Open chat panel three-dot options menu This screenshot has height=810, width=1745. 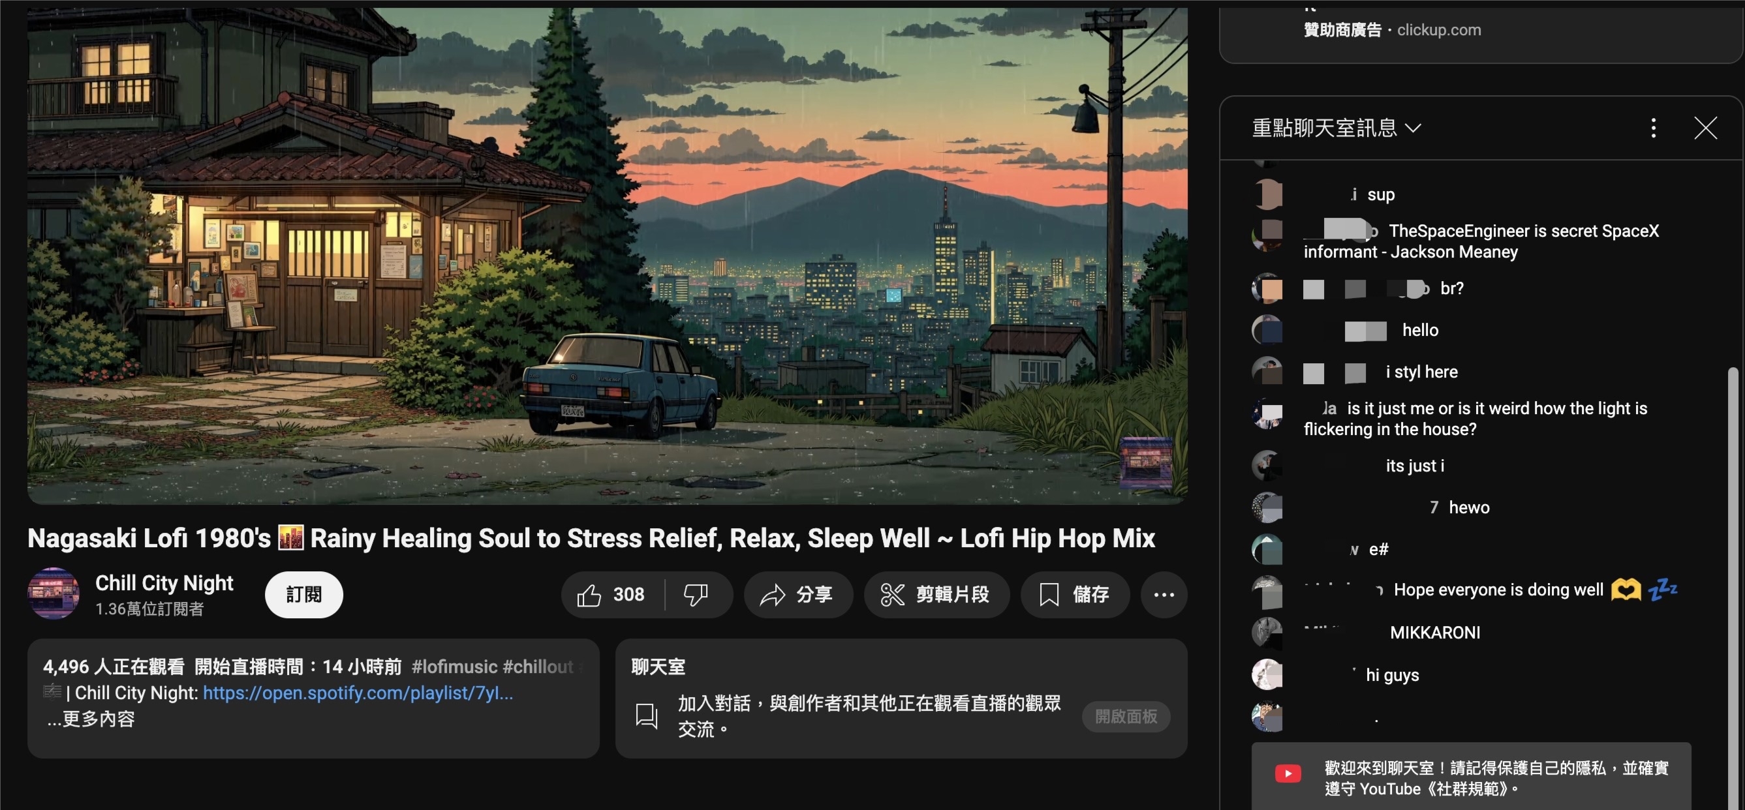(x=1654, y=128)
